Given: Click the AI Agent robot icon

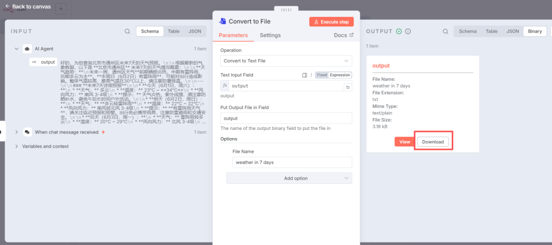Looking at the screenshot, I should [27, 49].
